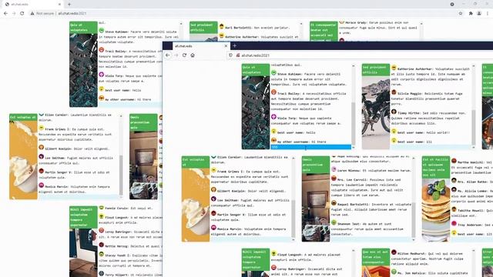Click Steve Kuhlman's green avatar in Firefox

(x=274, y=73)
